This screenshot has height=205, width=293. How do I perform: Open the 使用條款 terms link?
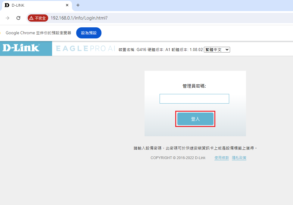click(222, 158)
